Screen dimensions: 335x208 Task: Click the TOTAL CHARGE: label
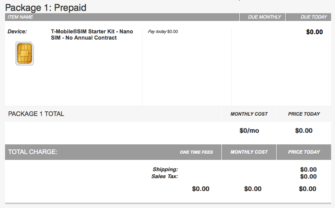pyautogui.click(x=33, y=152)
